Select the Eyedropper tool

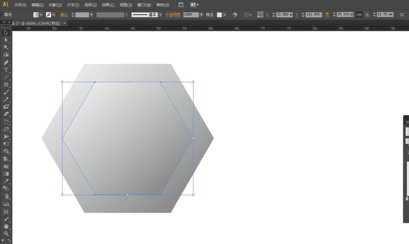[6, 181]
